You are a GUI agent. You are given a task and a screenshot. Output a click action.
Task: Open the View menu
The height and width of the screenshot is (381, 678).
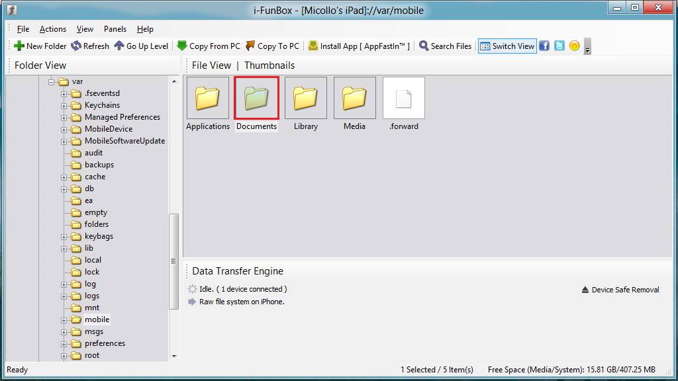point(85,29)
